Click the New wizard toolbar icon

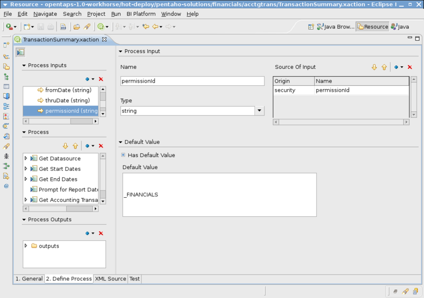(x=27, y=27)
